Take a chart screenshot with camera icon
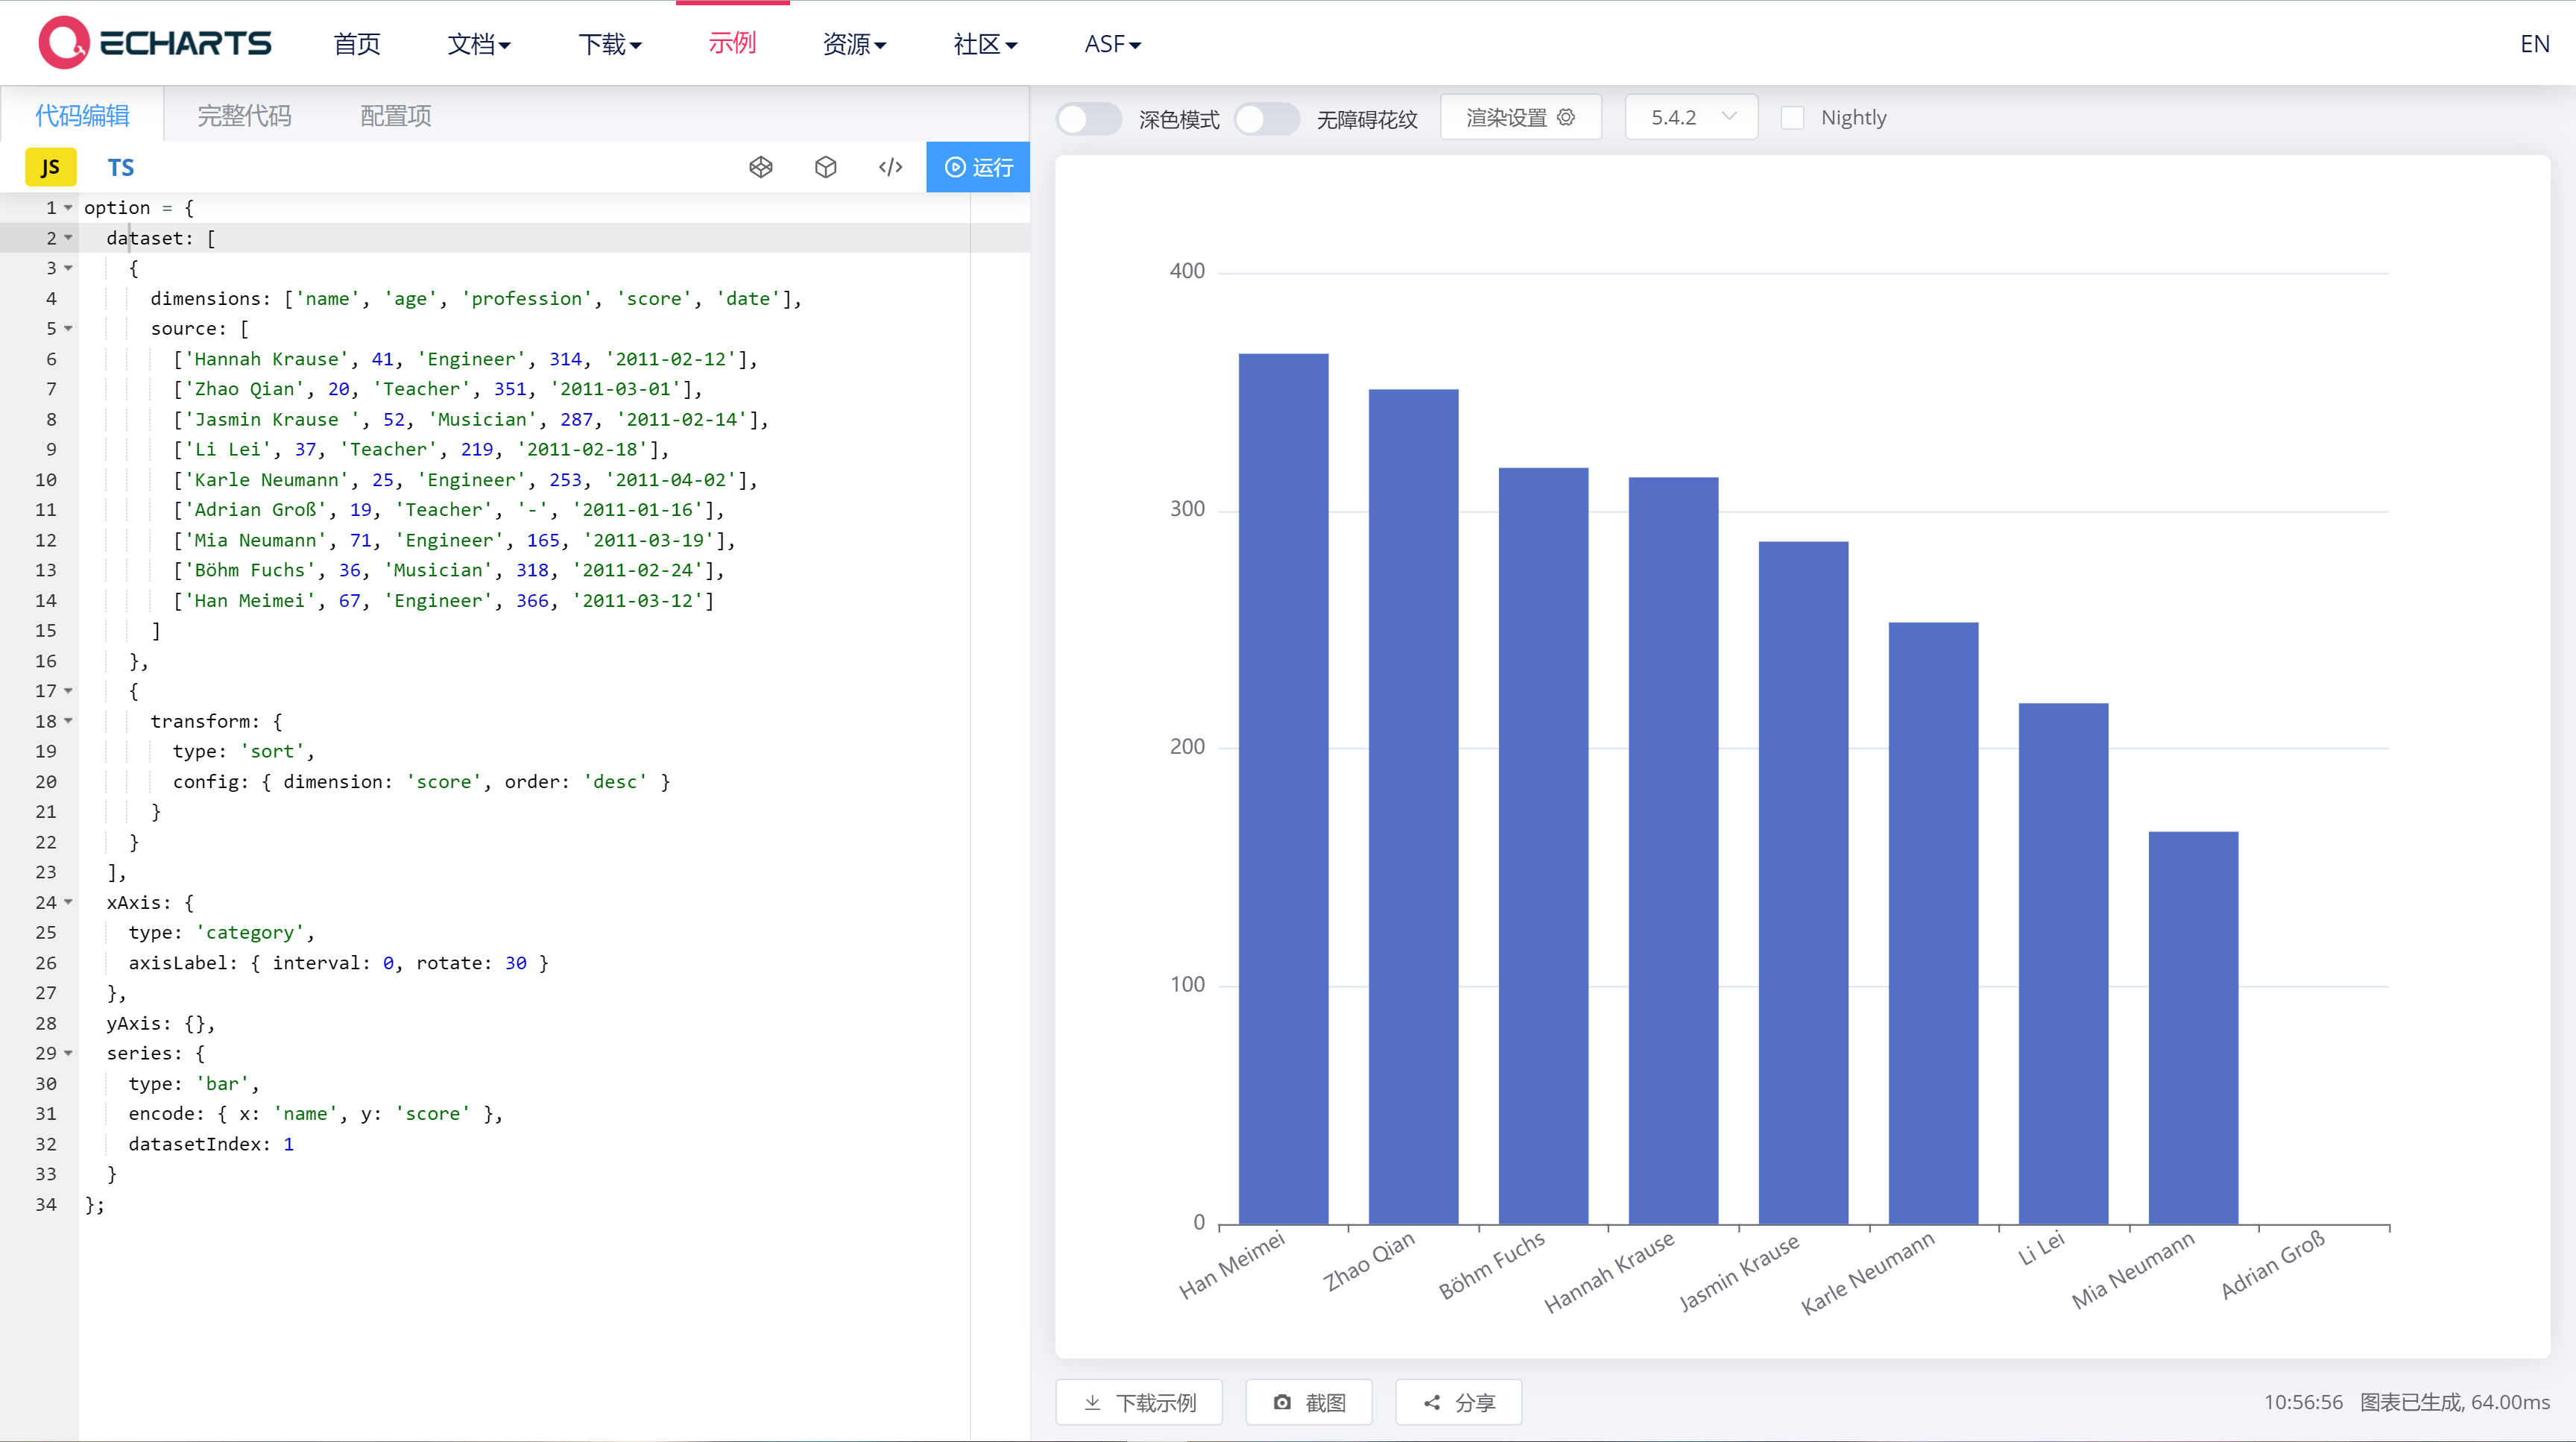The image size is (2576, 1442). tap(1308, 1402)
